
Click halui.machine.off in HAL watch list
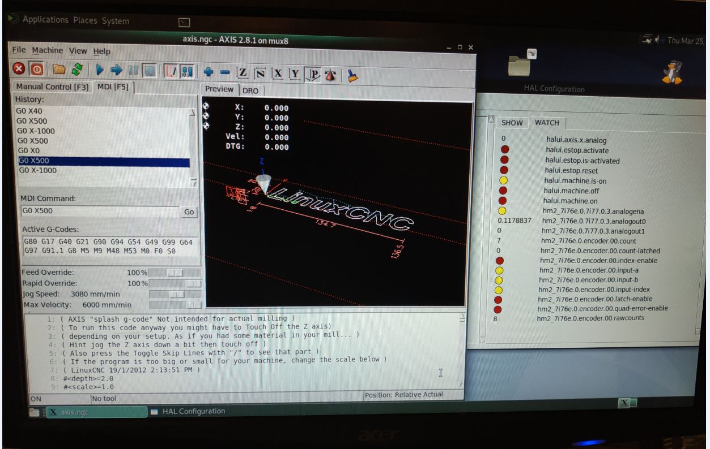572,191
